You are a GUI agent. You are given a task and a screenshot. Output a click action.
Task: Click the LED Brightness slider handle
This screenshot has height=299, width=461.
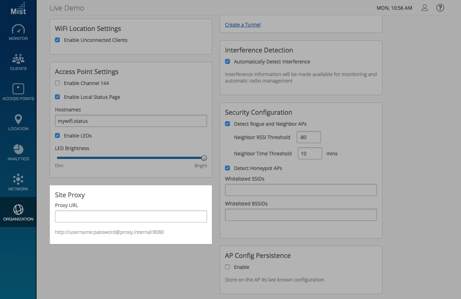click(x=204, y=158)
